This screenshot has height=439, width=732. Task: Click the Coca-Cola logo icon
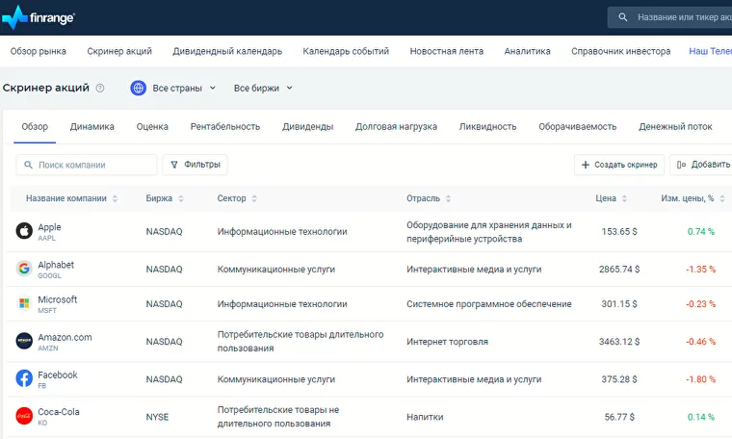[24, 416]
